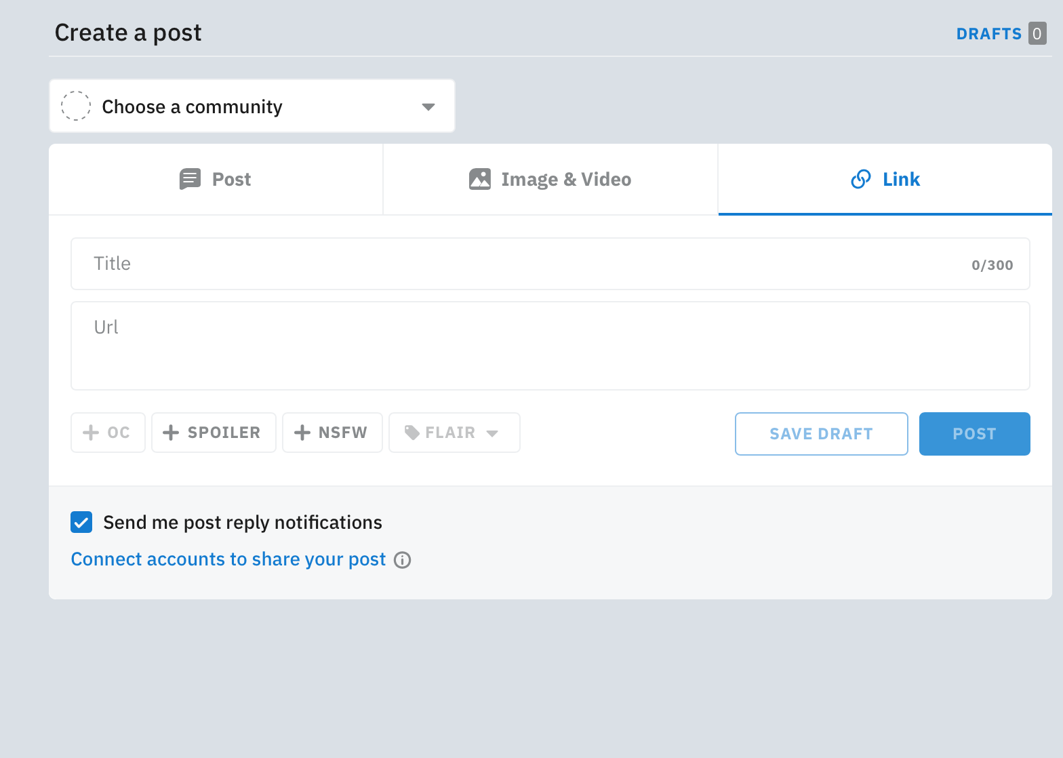The width and height of the screenshot is (1063, 758).
Task: Switch to the Image & Video tab
Action: pyautogui.click(x=550, y=180)
